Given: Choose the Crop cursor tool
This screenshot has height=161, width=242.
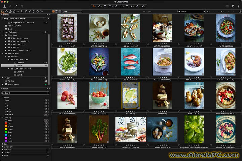Looking at the screenshot, I should coord(111,6).
